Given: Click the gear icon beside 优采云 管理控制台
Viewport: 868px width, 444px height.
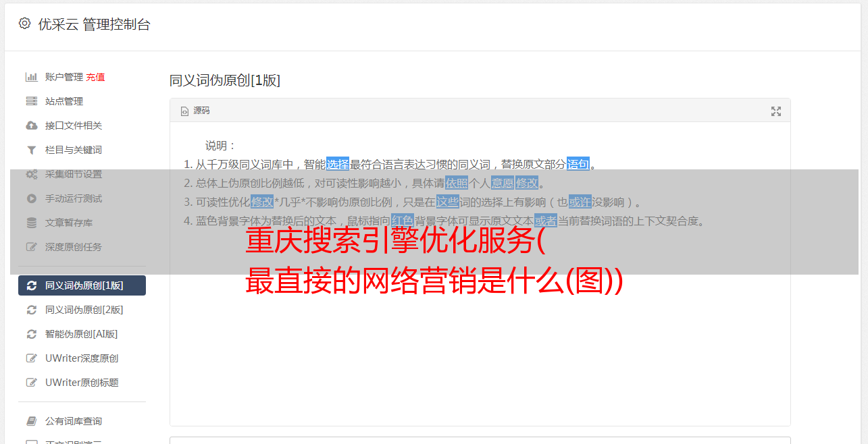Looking at the screenshot, I should (x=25, y=24).
